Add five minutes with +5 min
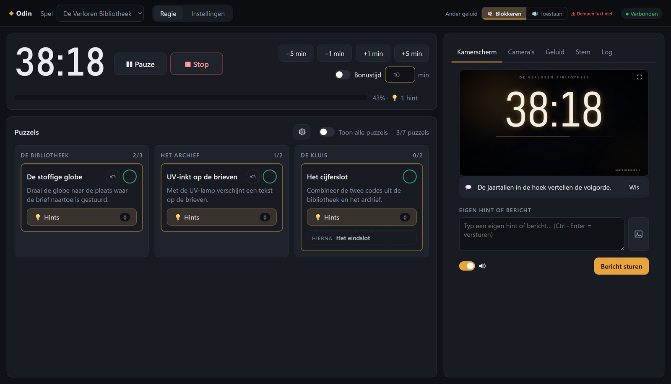This screenshot has width=671, height=384. 412,54
